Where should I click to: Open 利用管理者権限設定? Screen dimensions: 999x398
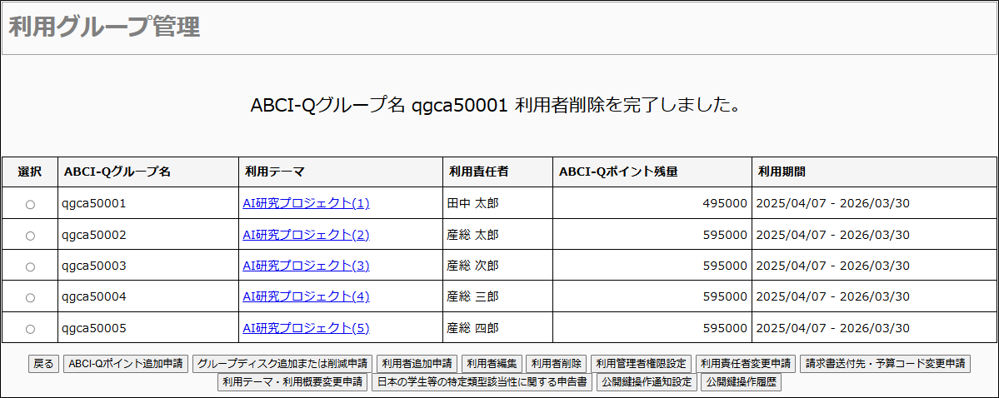click(641, 364)
